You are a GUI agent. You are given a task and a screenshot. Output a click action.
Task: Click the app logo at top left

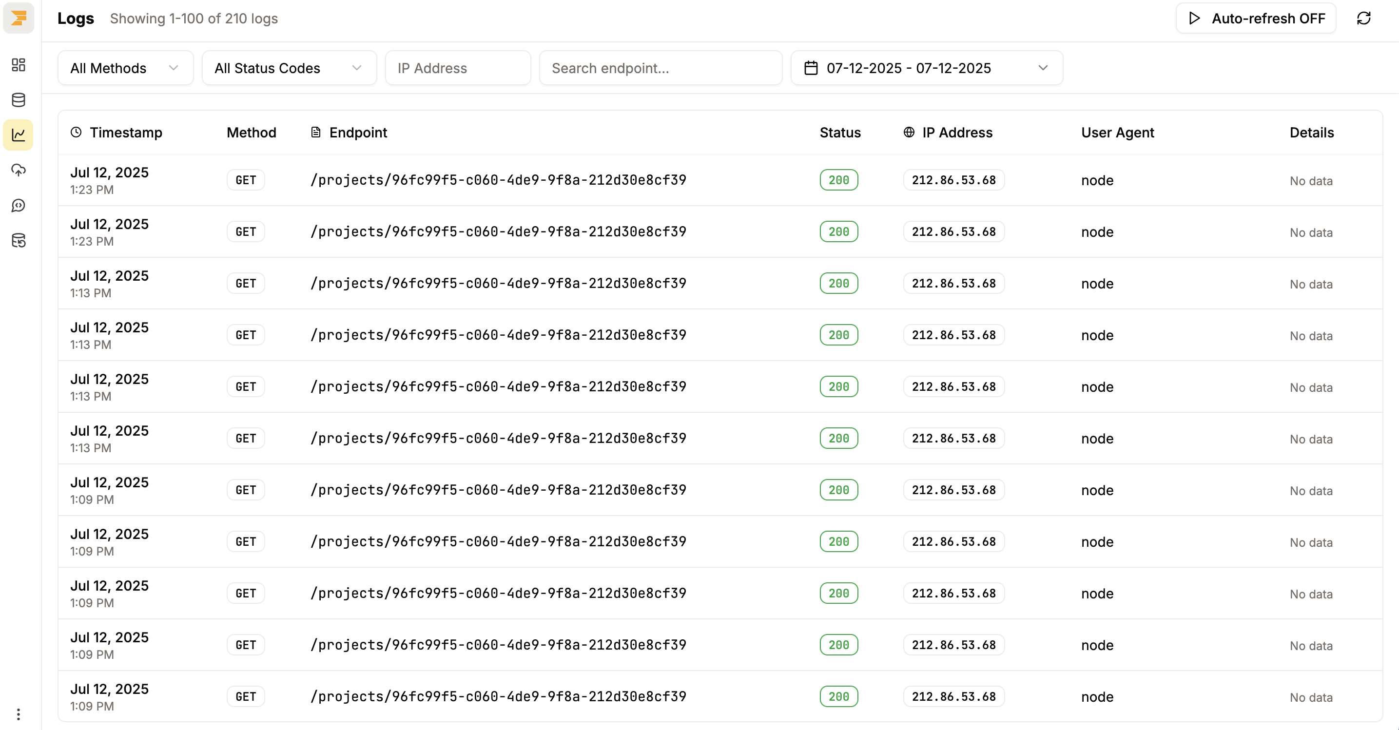tap(18, 18)
